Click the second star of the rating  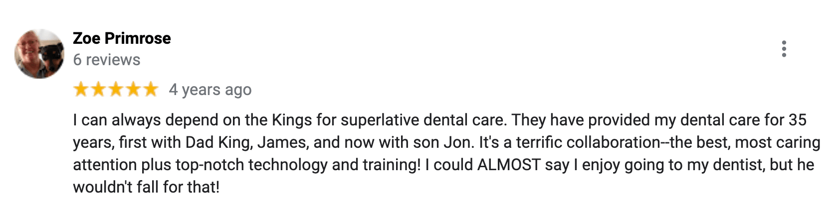pyautogui.click(x=98, y=90)
